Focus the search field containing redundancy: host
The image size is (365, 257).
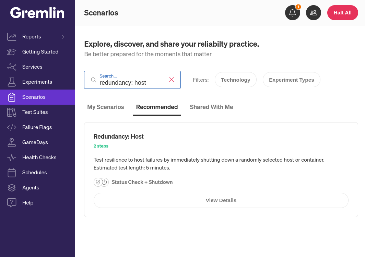tap(132, 80)
